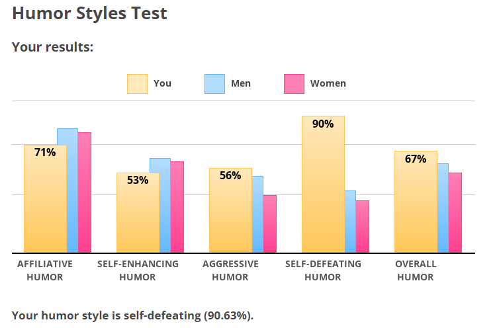Select your 71% Affiliative Humor bar
Image resolution: width=499 pixels, height=328 pixels.
click(x=45, y=198)
